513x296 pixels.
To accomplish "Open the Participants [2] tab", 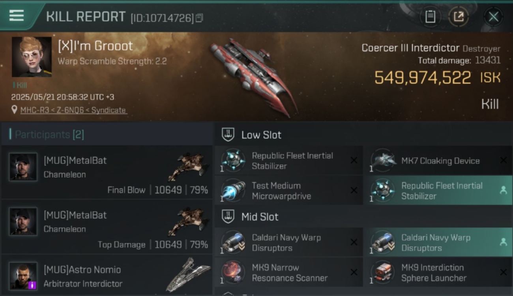I will pyautogui.click(x=49, y=135).
